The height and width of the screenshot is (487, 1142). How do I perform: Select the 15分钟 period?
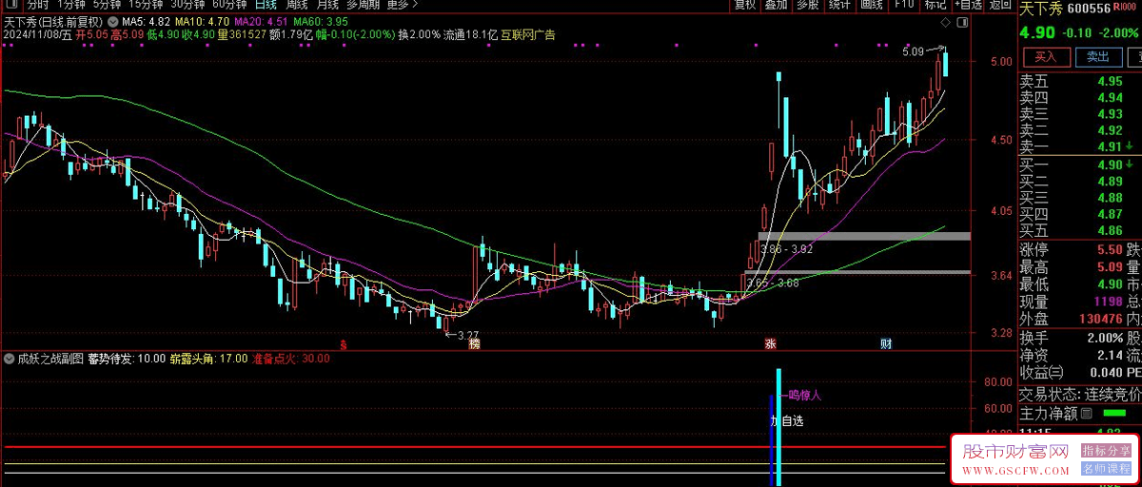coord(147,5)
